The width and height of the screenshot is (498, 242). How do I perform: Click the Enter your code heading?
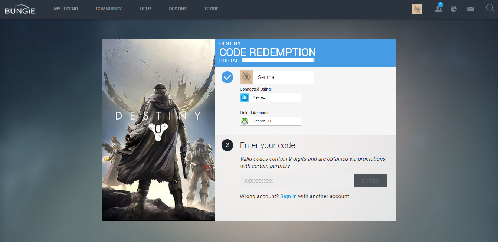pos(268,145)
